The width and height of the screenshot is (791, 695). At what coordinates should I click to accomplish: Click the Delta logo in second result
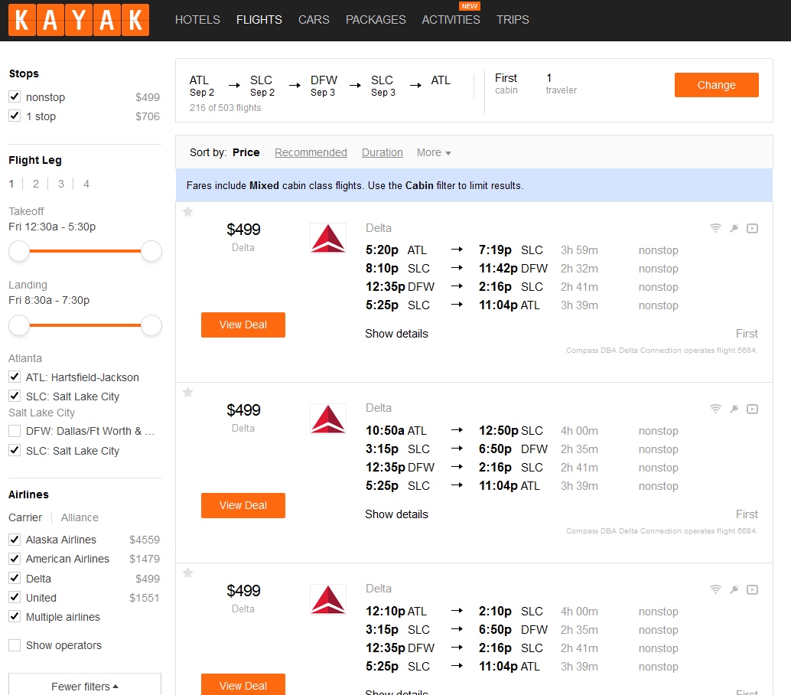click(327, 419)
